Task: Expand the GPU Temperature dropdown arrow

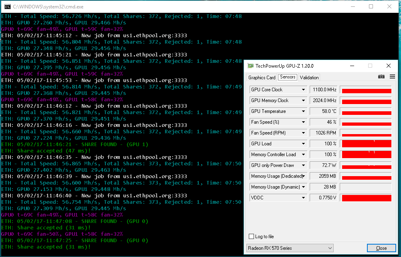Action: tap(303, 111)
